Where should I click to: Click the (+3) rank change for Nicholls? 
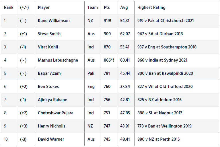24,126
